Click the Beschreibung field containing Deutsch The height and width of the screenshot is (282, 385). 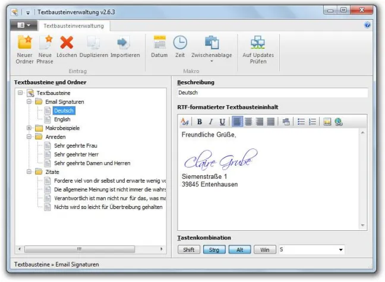(272, 93)
